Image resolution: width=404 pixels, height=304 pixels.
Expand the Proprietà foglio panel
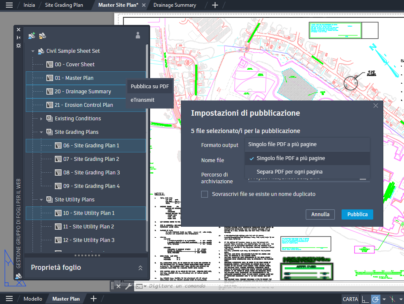click(140, 268)
